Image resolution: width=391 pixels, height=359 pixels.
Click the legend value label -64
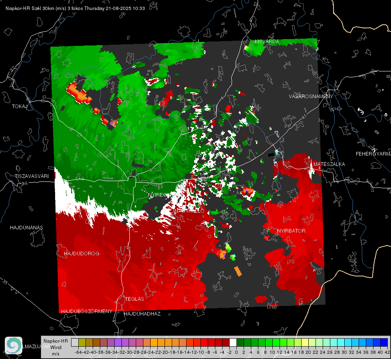point(78,352)
